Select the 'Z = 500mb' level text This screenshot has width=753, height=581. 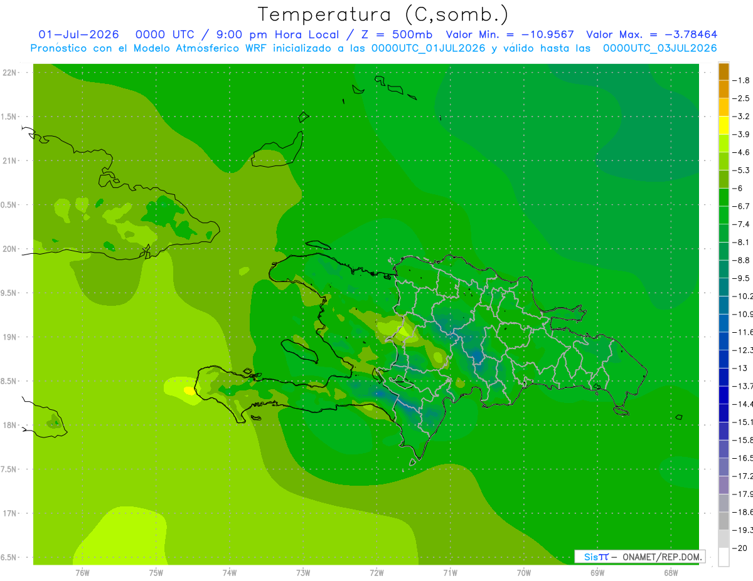[x=394, y=34]
